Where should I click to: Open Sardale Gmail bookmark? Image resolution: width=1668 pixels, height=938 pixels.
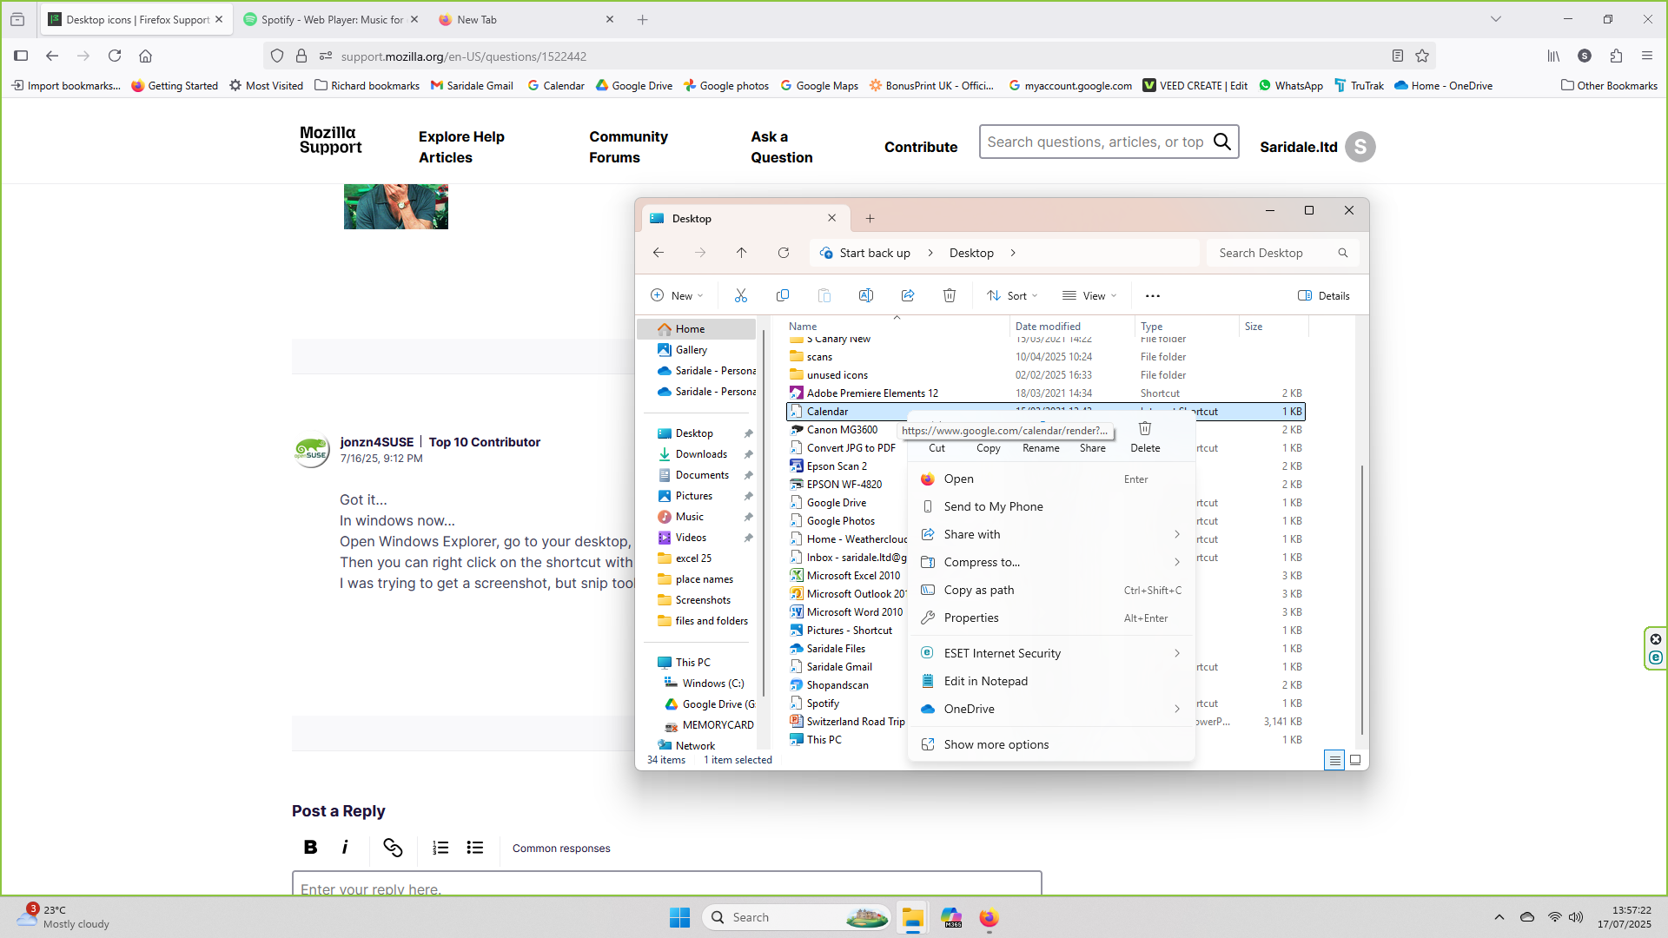[472, 85]
